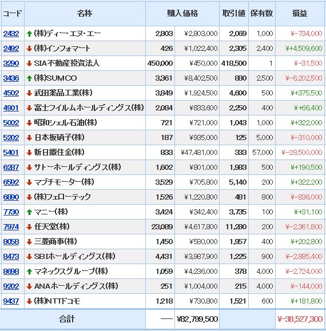
Task: Click red down arrow beside フェローテック
Action: click(x=29, y=197)
